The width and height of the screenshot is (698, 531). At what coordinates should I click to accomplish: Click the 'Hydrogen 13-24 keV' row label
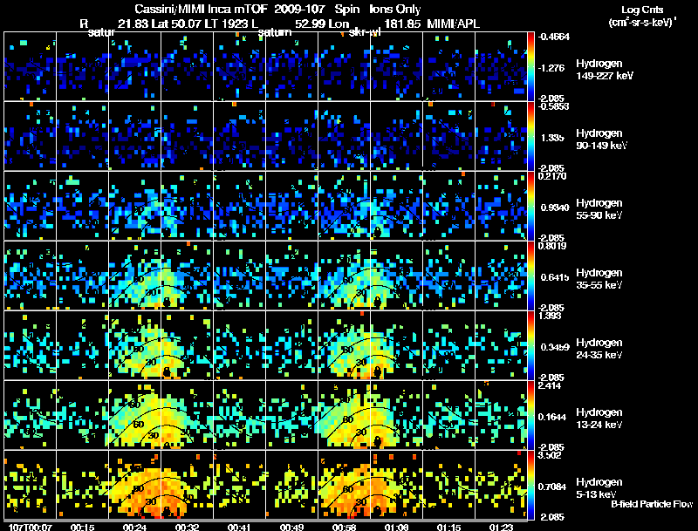(x=599, y=419)
